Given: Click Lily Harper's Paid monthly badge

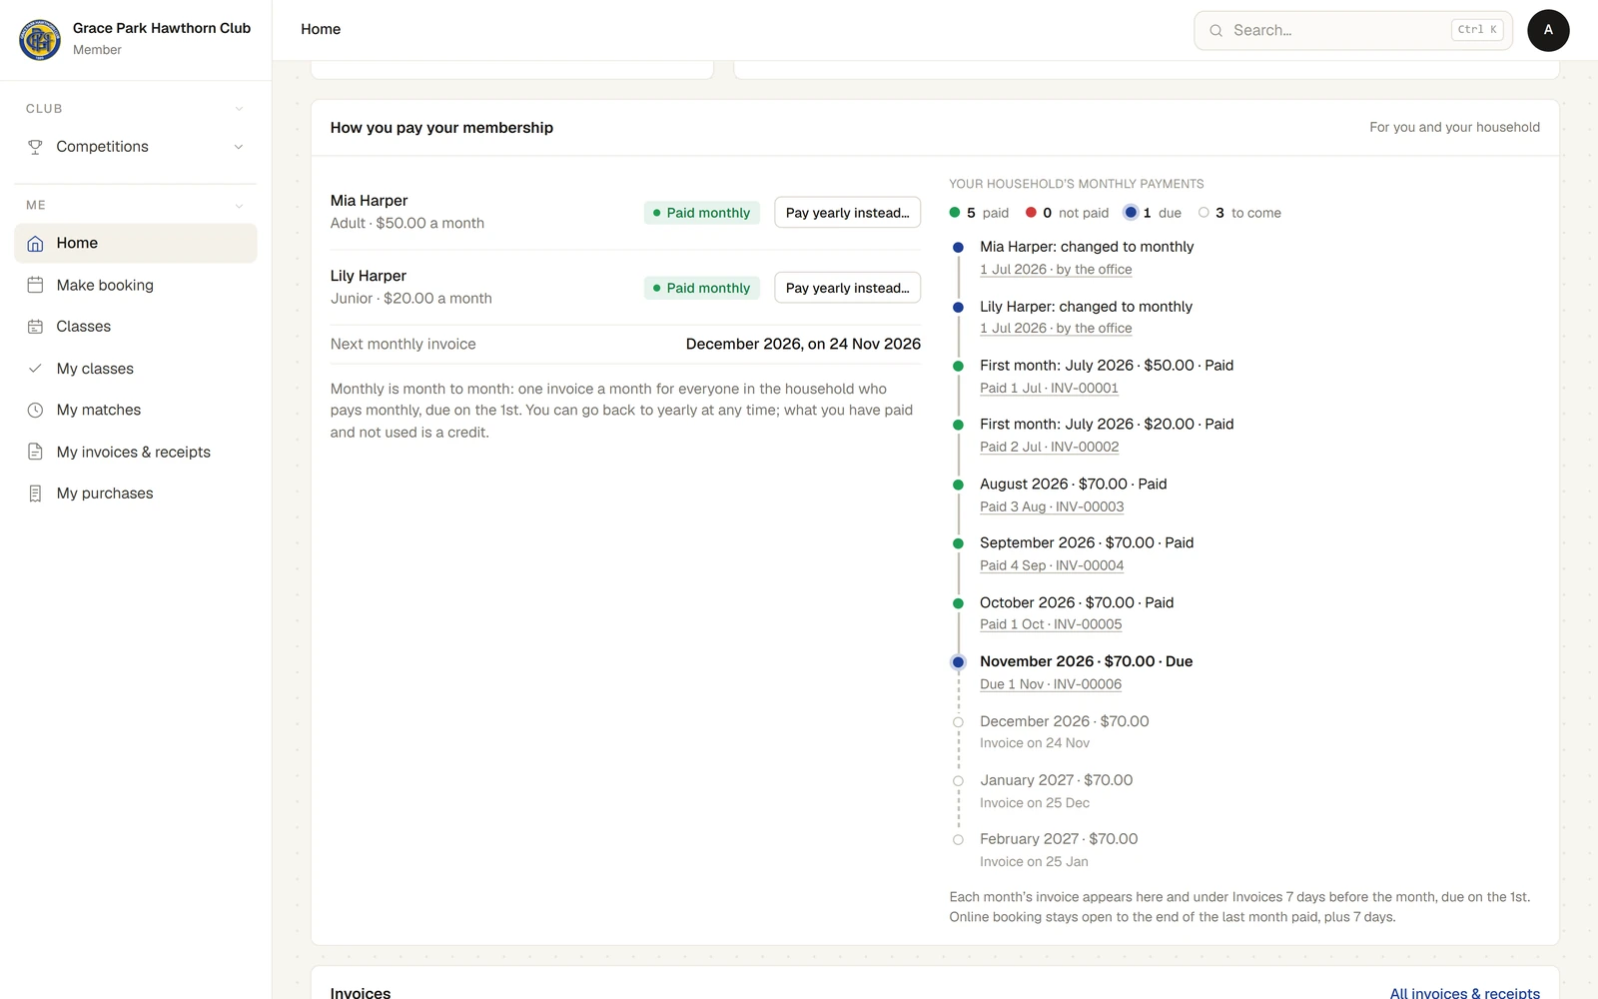Looking at the screenshot, I should click(x=702, y=288).
